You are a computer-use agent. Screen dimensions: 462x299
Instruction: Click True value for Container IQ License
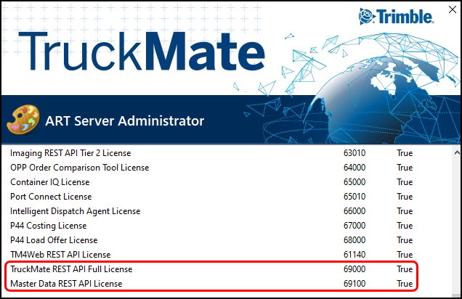pos(405,182)
